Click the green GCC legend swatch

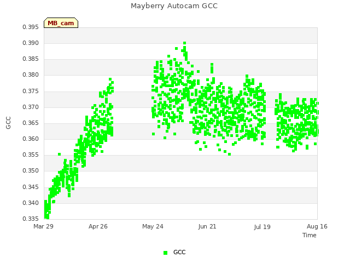(165, 253)
